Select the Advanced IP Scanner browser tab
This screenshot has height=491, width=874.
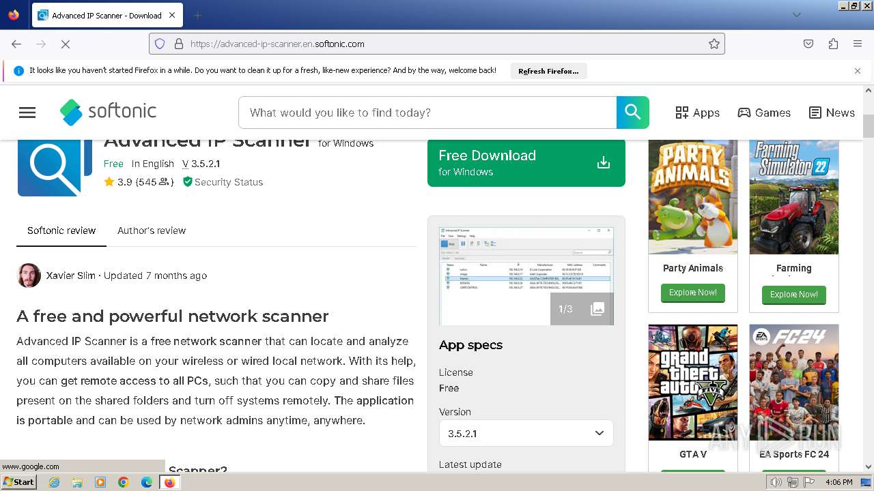[107, 15]
